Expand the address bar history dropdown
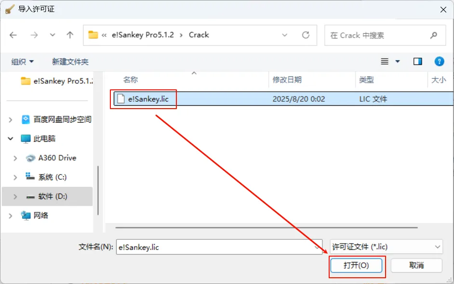 tap(285, 35)
